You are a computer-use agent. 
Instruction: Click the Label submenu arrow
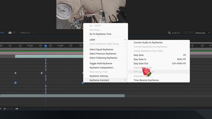125,40
